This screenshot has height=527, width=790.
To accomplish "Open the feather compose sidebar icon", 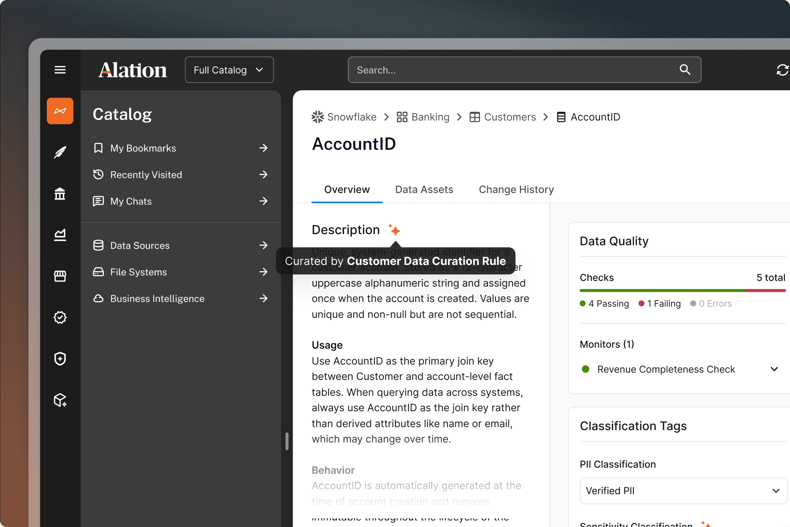I will pos(60,152).
